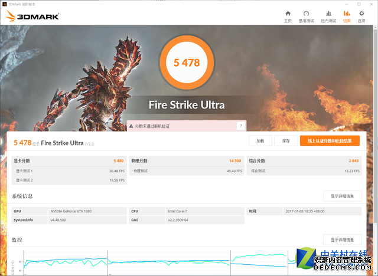Click the 3DMark title bar app icon
The width and height of the screenshot is (378, 276).
(4, 4)
